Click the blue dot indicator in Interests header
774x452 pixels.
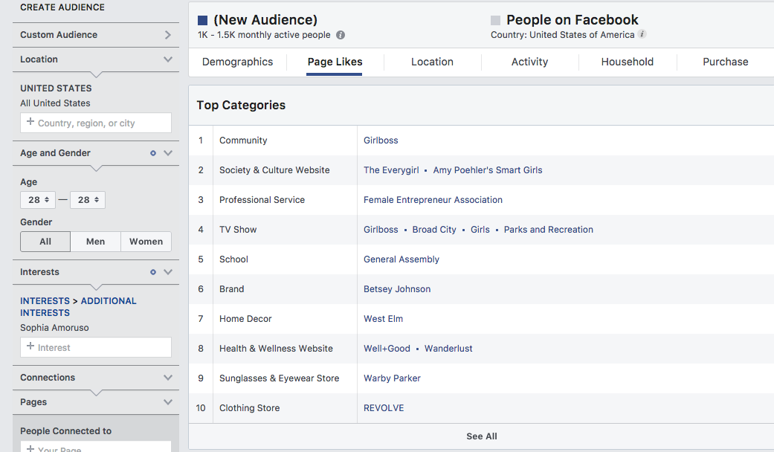click(x=153, y=272)
